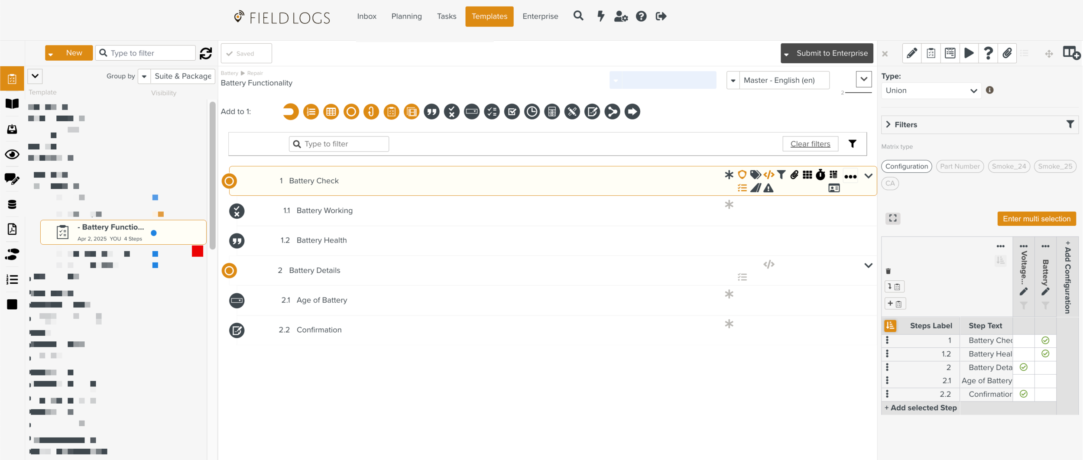Go to the Enterprise tab
The width and height of the screenshot is (1083, 460).
(540, 16)
